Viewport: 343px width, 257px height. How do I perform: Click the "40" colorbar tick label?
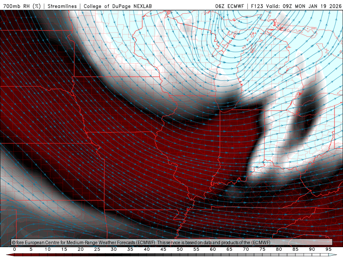pos(147,249)
